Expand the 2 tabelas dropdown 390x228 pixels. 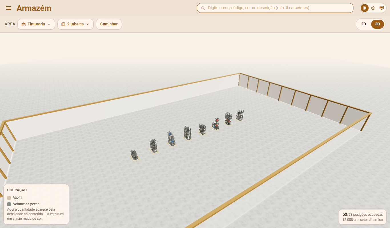tap(75, 24)
